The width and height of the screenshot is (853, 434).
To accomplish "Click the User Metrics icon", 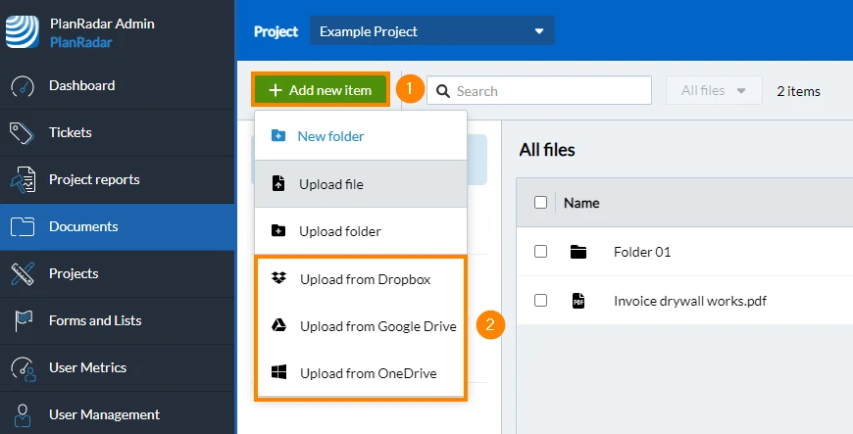I will click(x=23, y=368).
